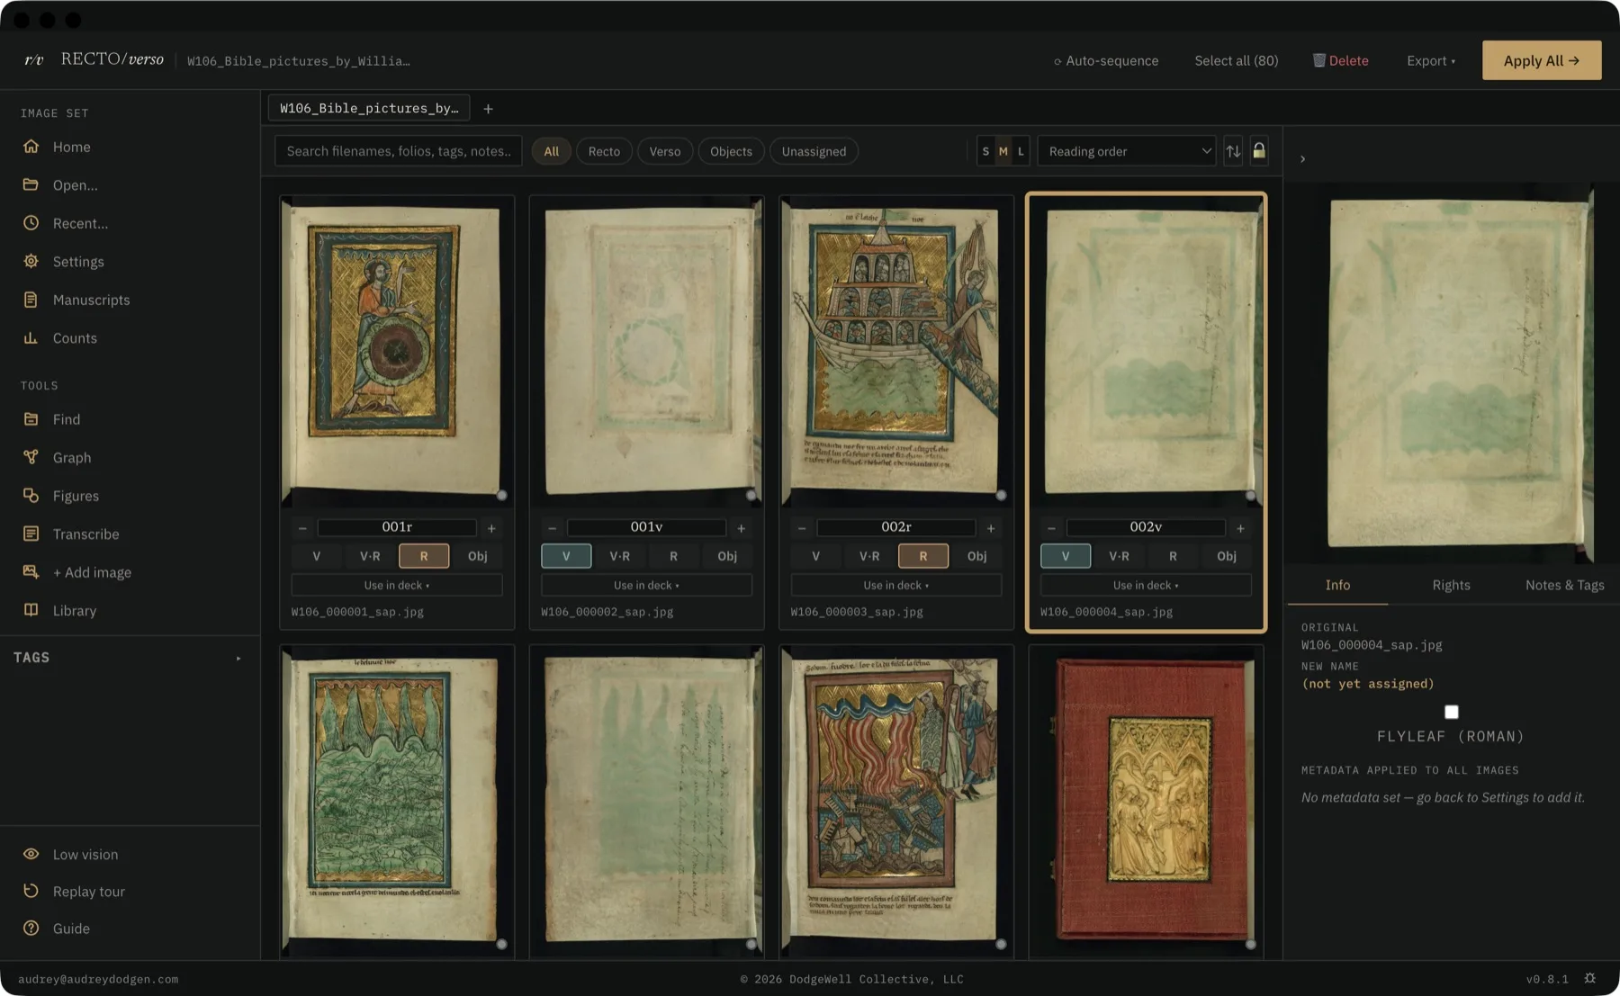Select large thumbnail size L
Image resolution: width=1620 pixels, height=996 pixels.
[x=1021, y=151]
